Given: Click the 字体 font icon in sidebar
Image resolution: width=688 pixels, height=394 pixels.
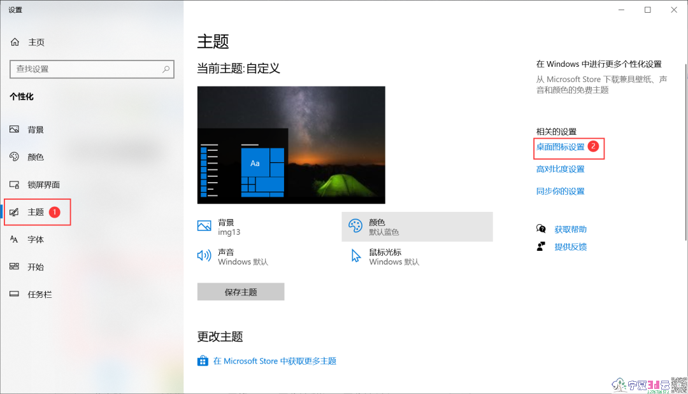Looking at the screenshot, I should tap(15, 239).
